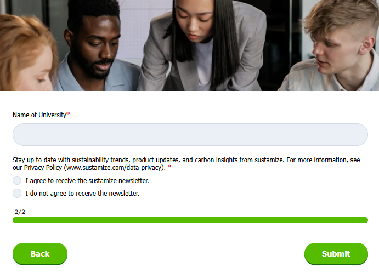This screenshot has height=273, width=379.
Task: Open the www.sustamize.com/data-privacy policy URL text
Action: click(114, 168)
